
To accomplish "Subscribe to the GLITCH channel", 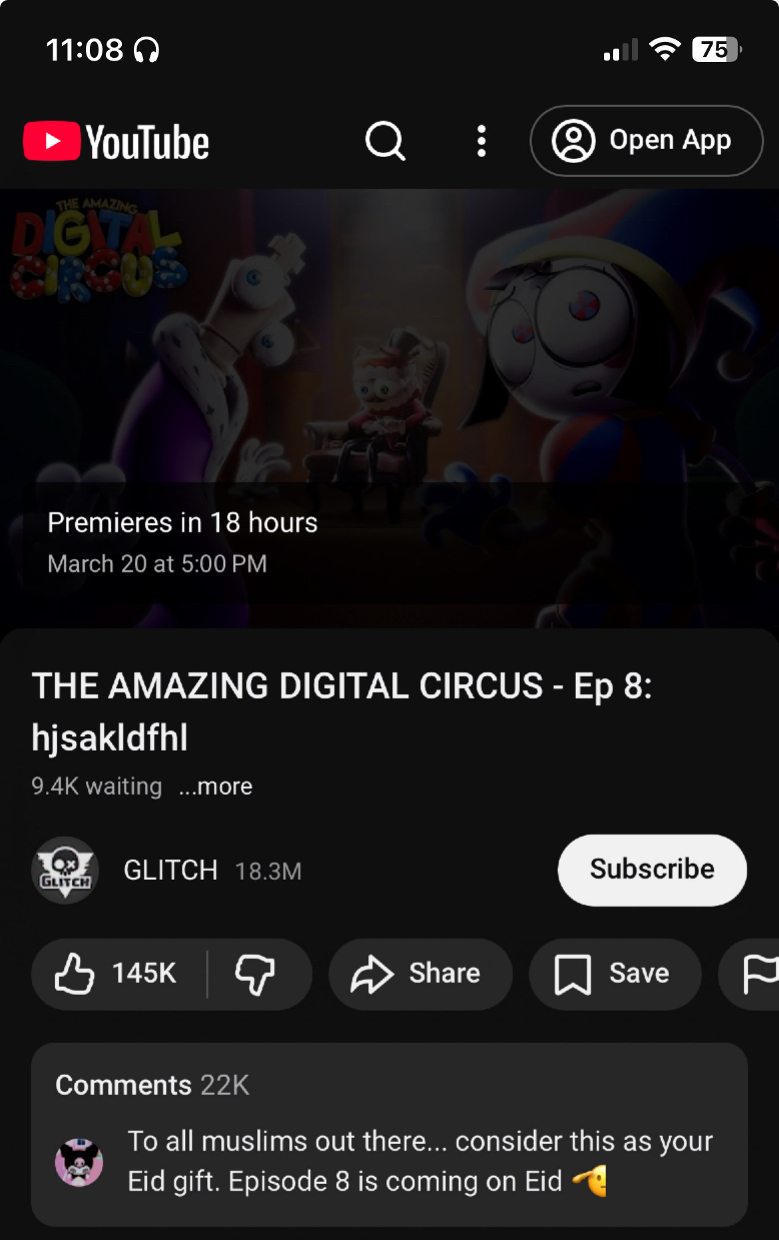I will tap(652, 869).
